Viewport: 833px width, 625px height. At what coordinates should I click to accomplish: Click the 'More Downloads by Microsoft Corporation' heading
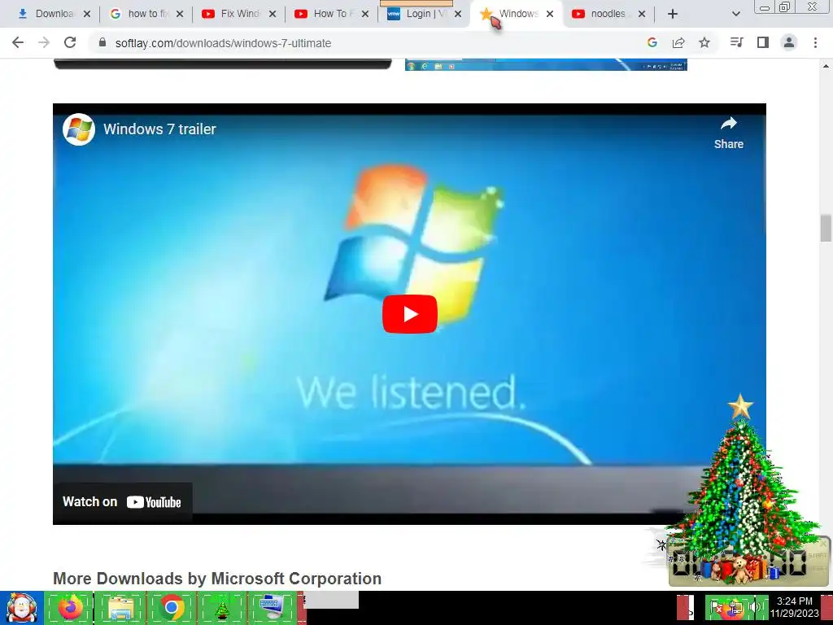click(217, 579)
